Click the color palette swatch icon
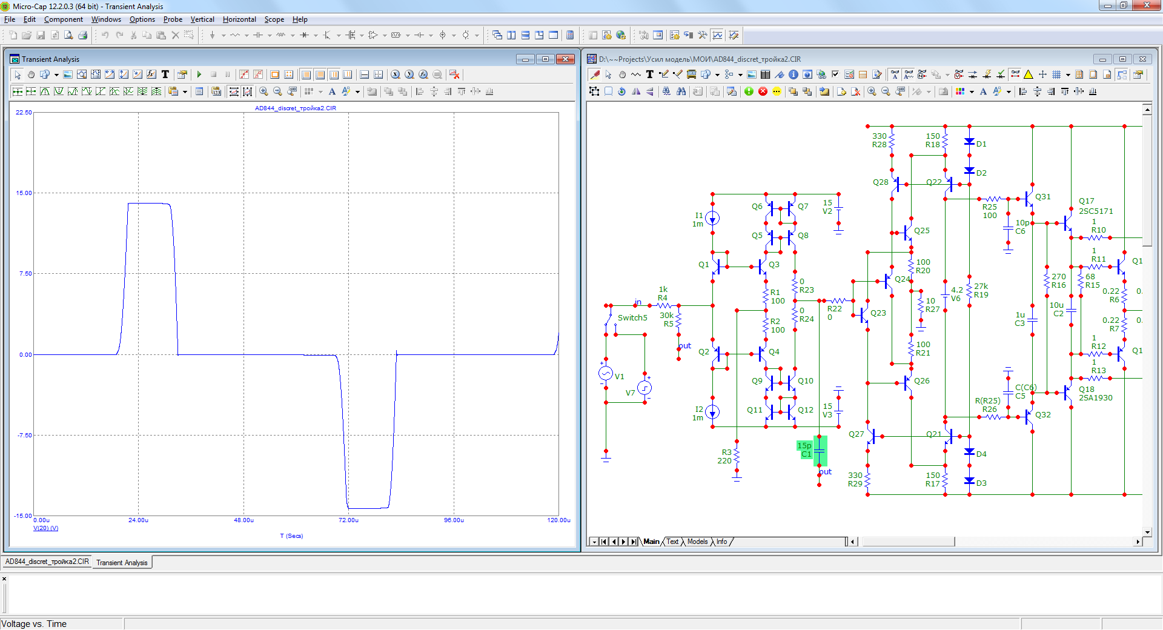Image resolution: width=1163 pixels, height=630 pixels. [x=960, y=91]
